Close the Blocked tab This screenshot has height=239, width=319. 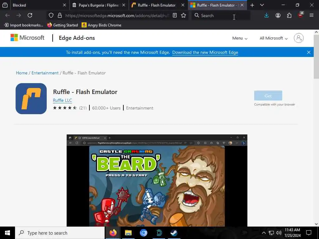(x=64, y=5)
